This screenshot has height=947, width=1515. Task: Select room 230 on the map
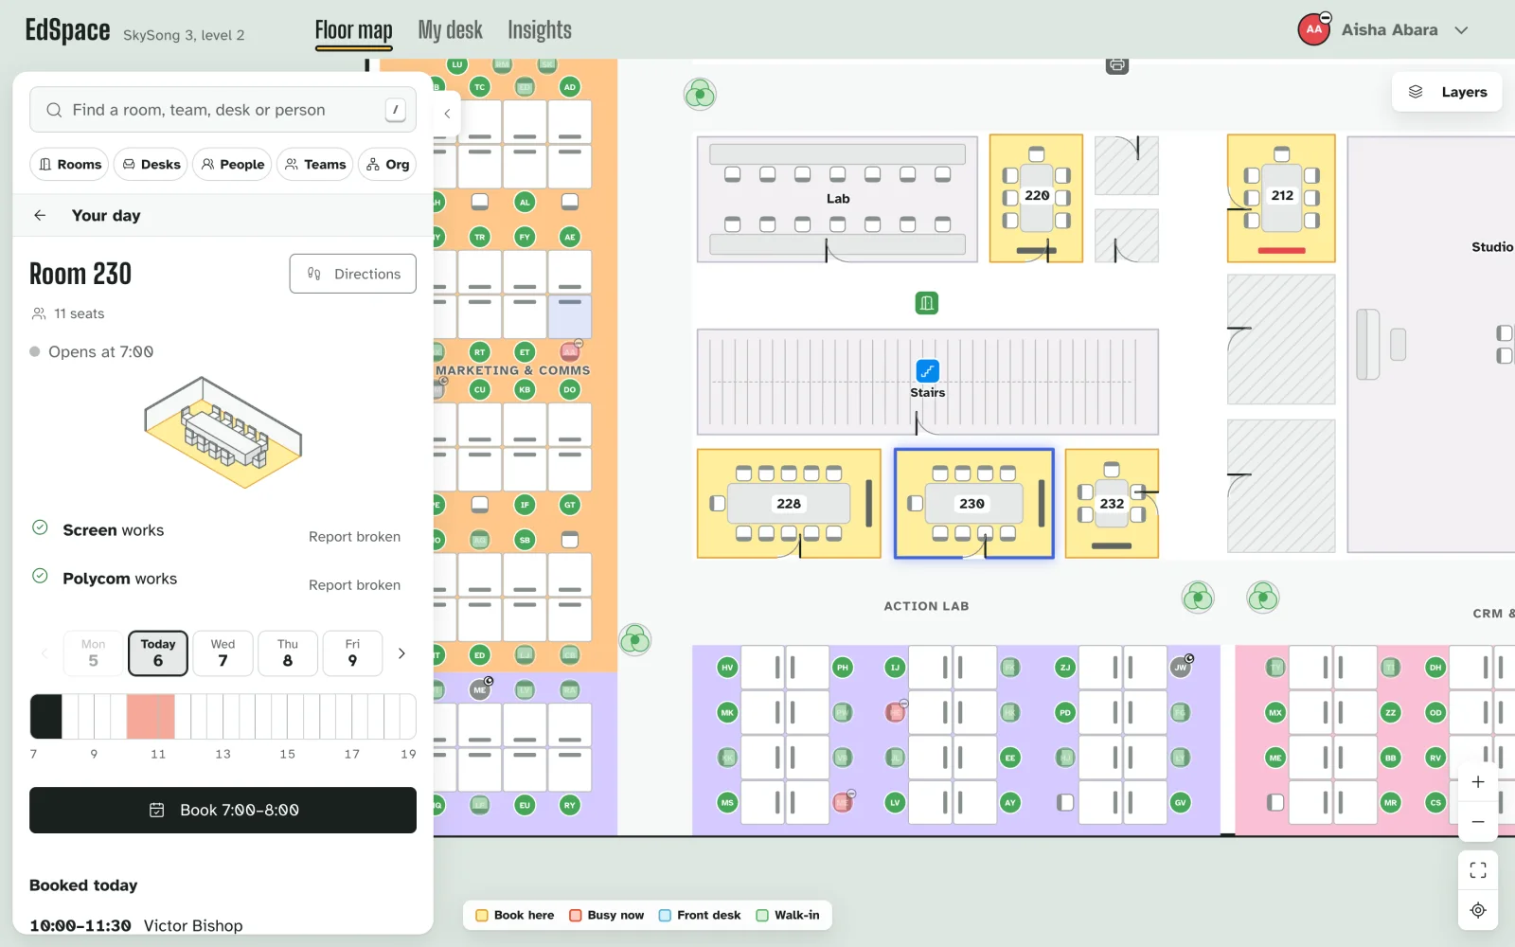tap(973, 504)
